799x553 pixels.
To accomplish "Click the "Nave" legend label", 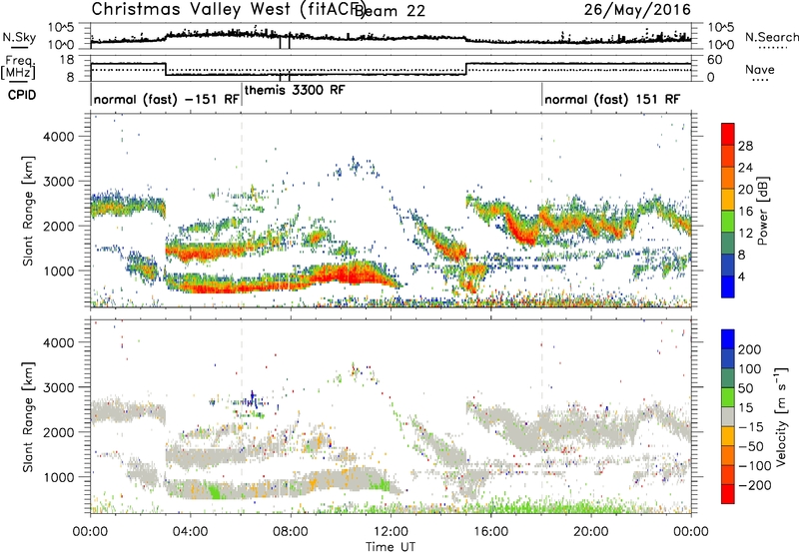I will [759, 70].
